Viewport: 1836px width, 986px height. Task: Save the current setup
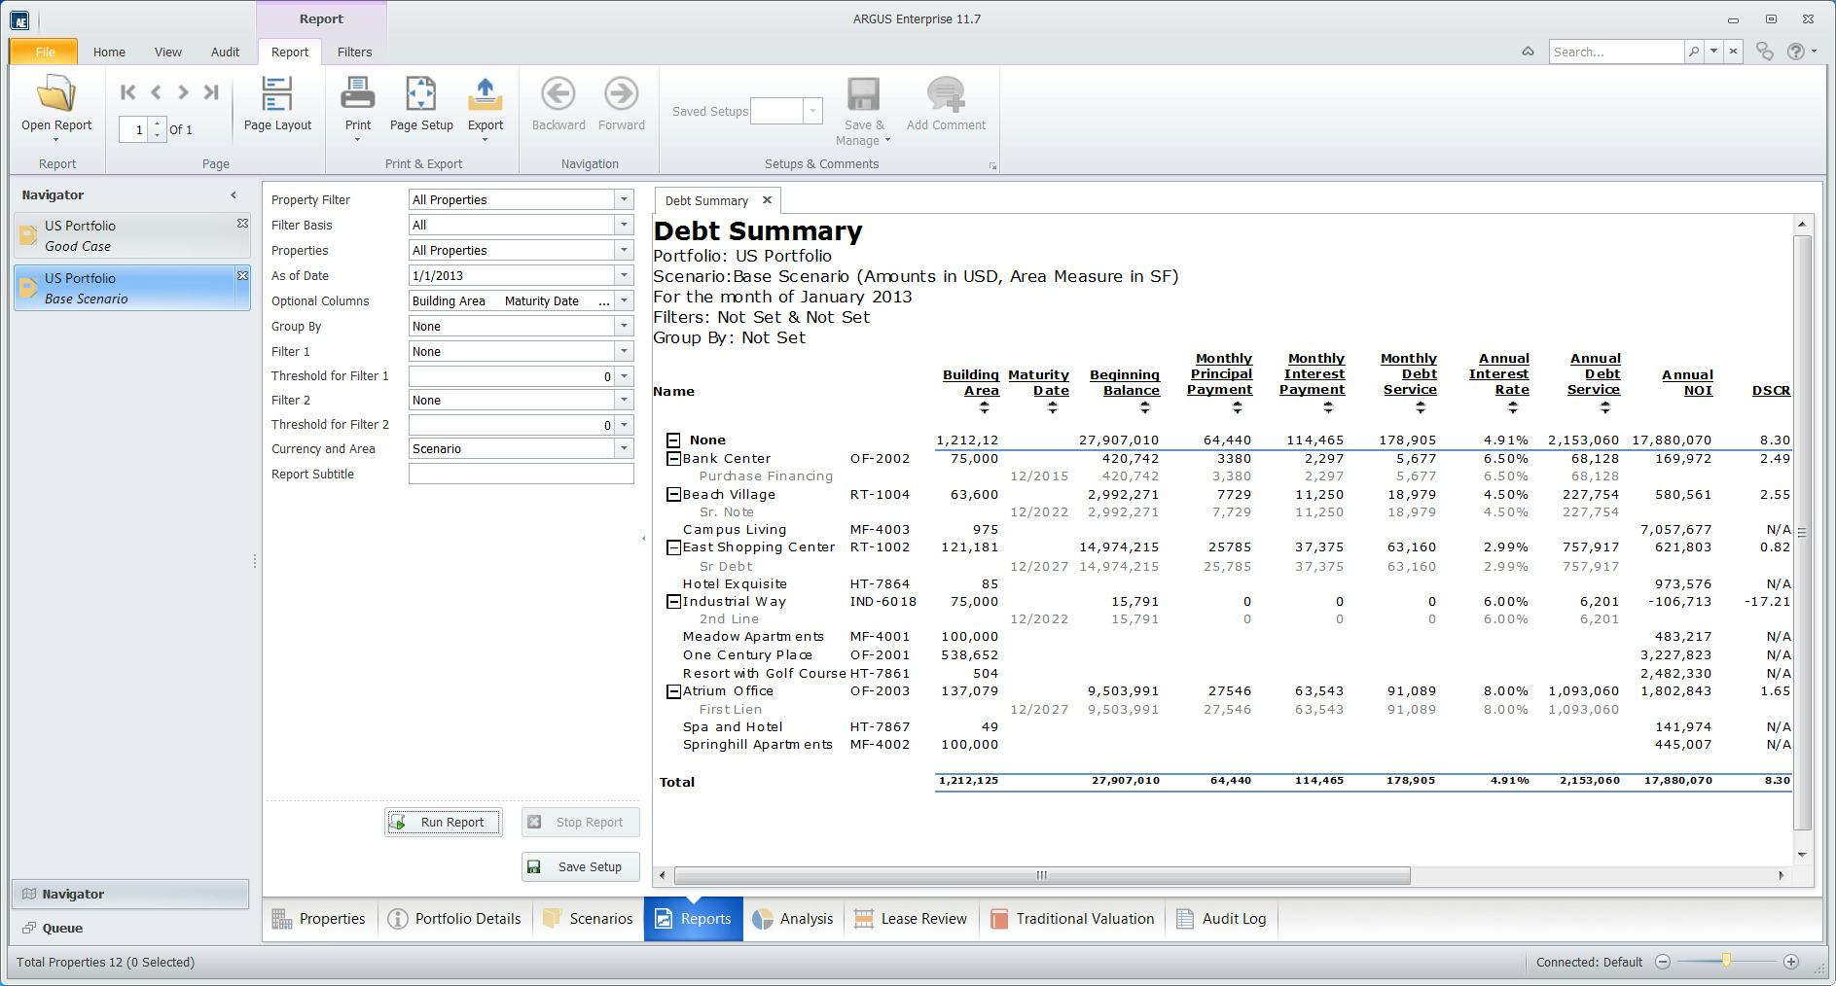click(x=580, y=866)
